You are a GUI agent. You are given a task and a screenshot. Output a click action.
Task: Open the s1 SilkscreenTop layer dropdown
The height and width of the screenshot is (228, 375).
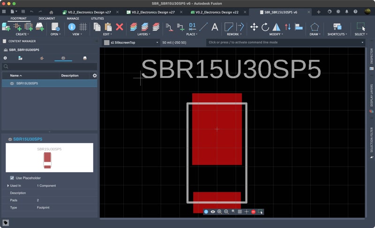point(132,43)
